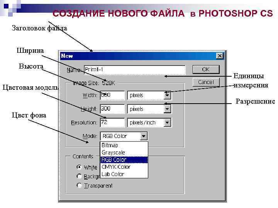Click the Width units combo box showing pixels
The width and height of the screenshot is (278, 208).
point(149,96)
